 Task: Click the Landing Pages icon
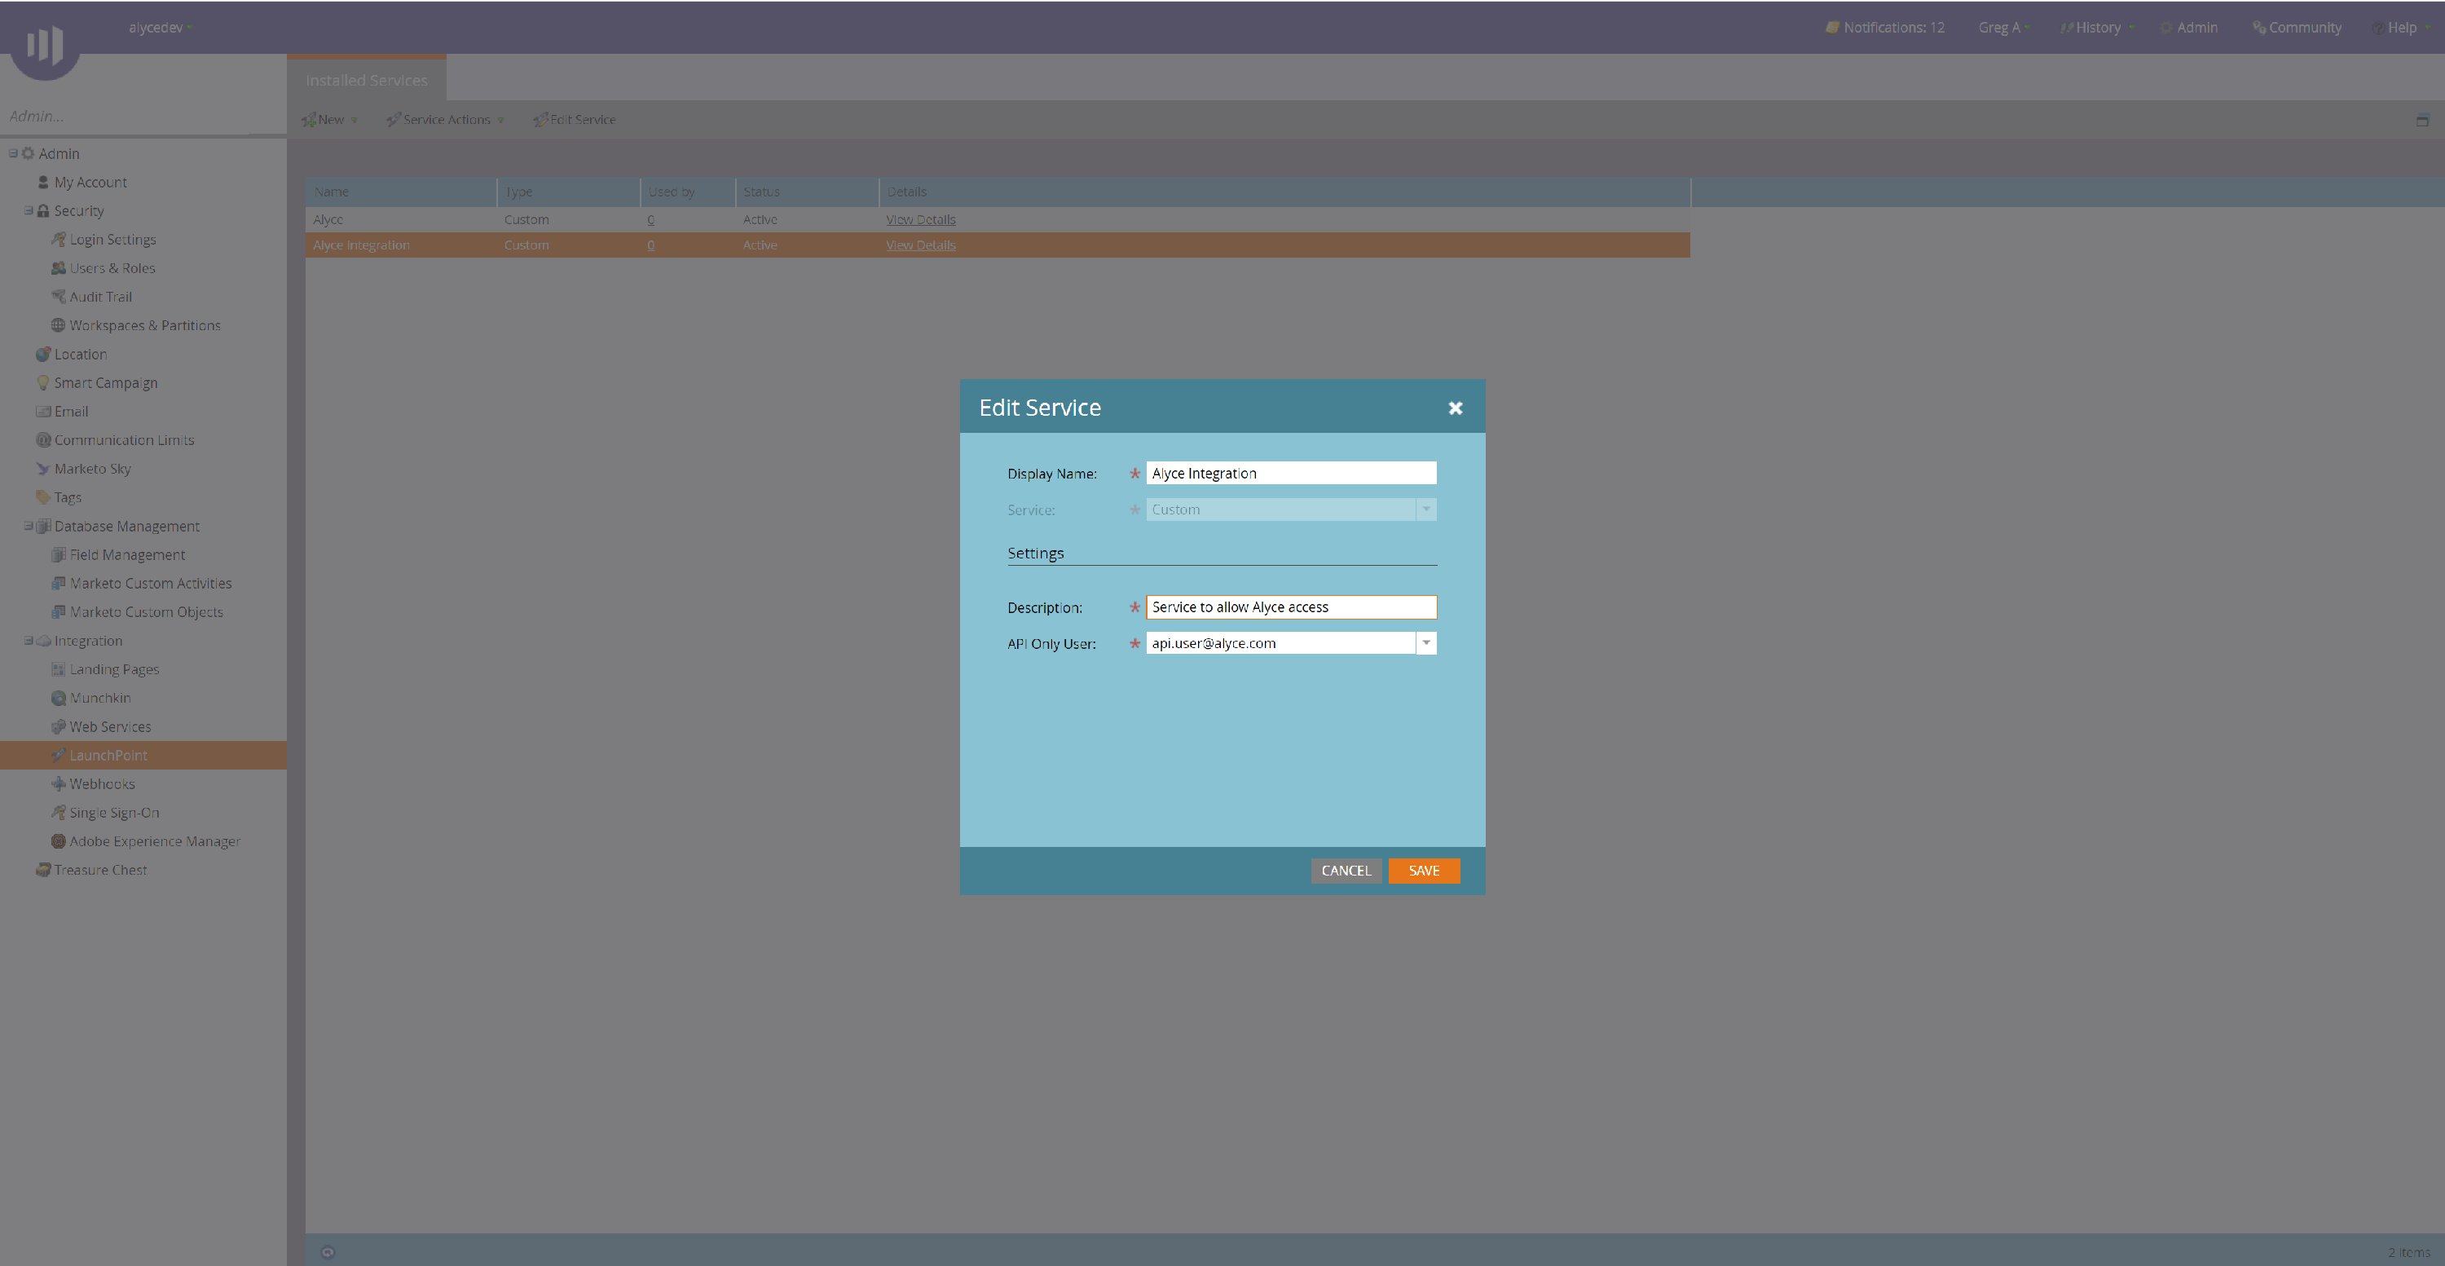[x=58, y=669]
